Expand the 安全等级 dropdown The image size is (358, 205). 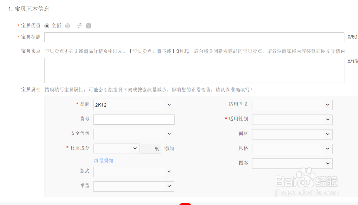(x=134, y=134)
